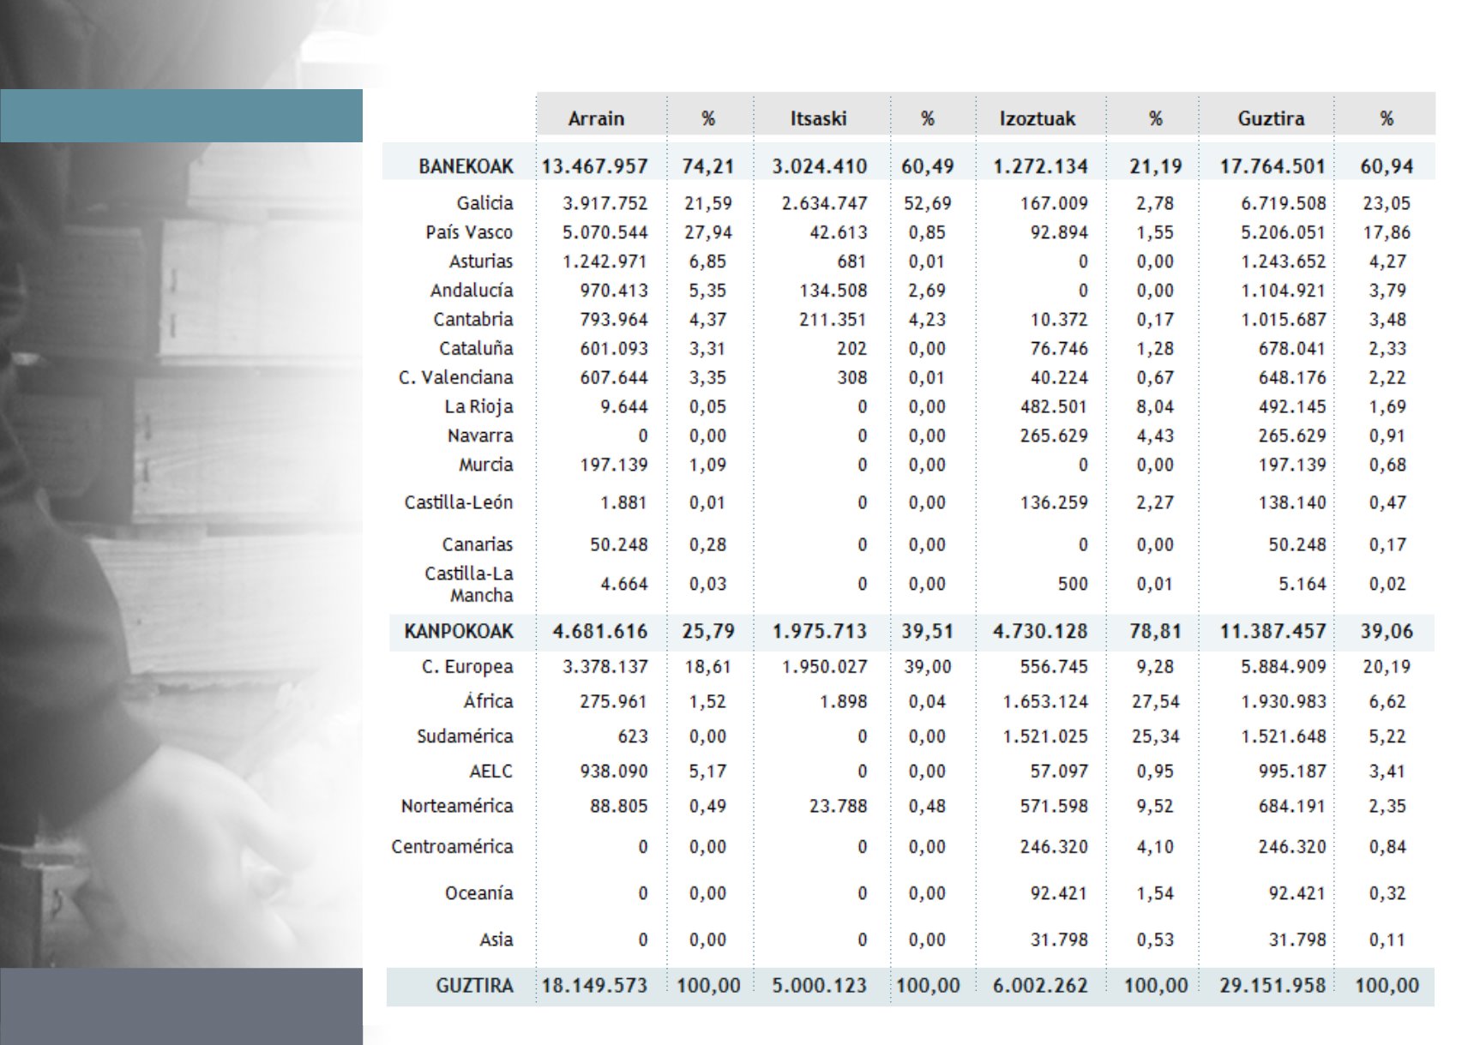The height and width of the screenshot is (1045, 1462).
Task: Select value 1.521.025 in Sudamérica row
Action: tap(1045, 736)
